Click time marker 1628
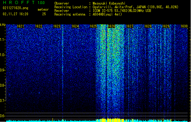The image size is (191, 122). pos(148,26)
